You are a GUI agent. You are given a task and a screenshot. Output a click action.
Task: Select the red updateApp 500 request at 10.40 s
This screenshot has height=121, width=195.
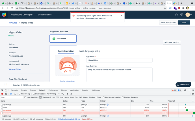click(x=84, y=110)
